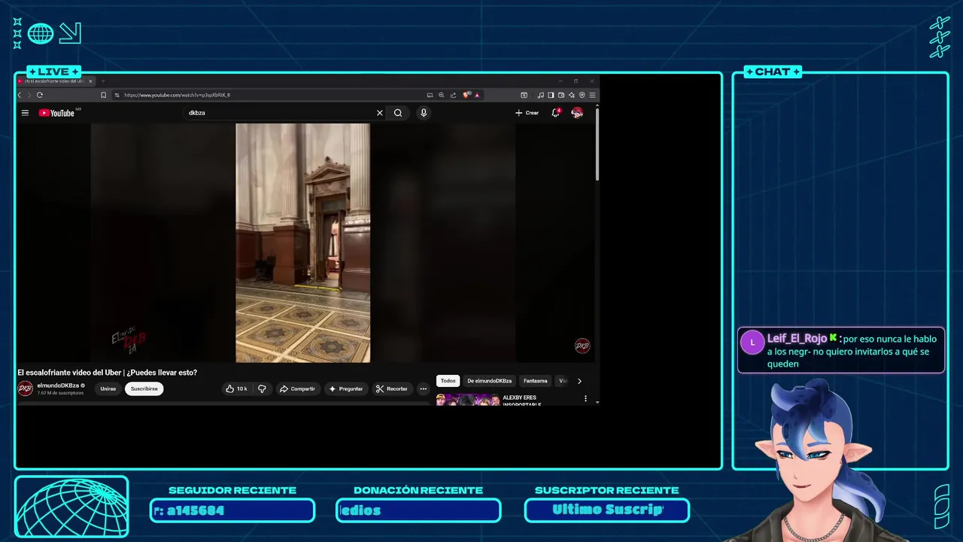
Task: Reload the page in the browser
Action: coord(40,95)
